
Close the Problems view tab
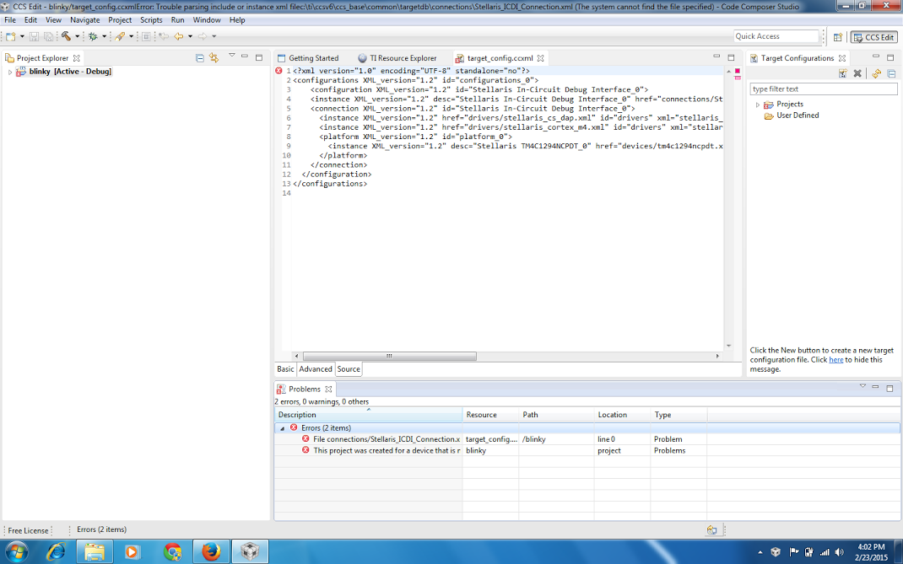click(x=328, y=389)
